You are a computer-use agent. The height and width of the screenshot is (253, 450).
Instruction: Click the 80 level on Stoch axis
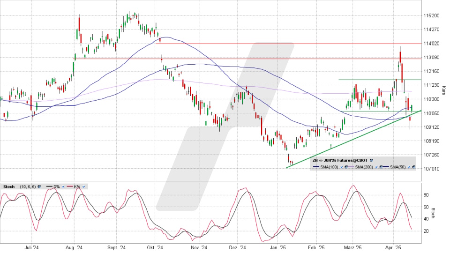(426, 195)
